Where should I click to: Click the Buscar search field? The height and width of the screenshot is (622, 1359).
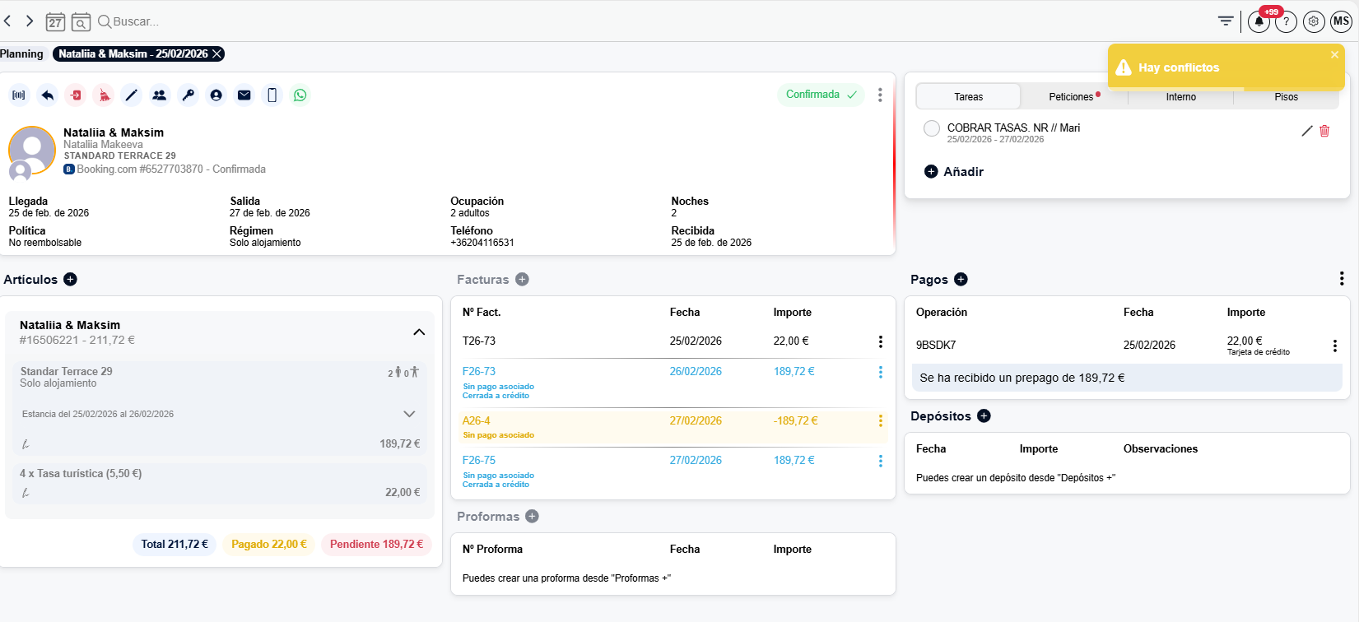click(136, 21)
